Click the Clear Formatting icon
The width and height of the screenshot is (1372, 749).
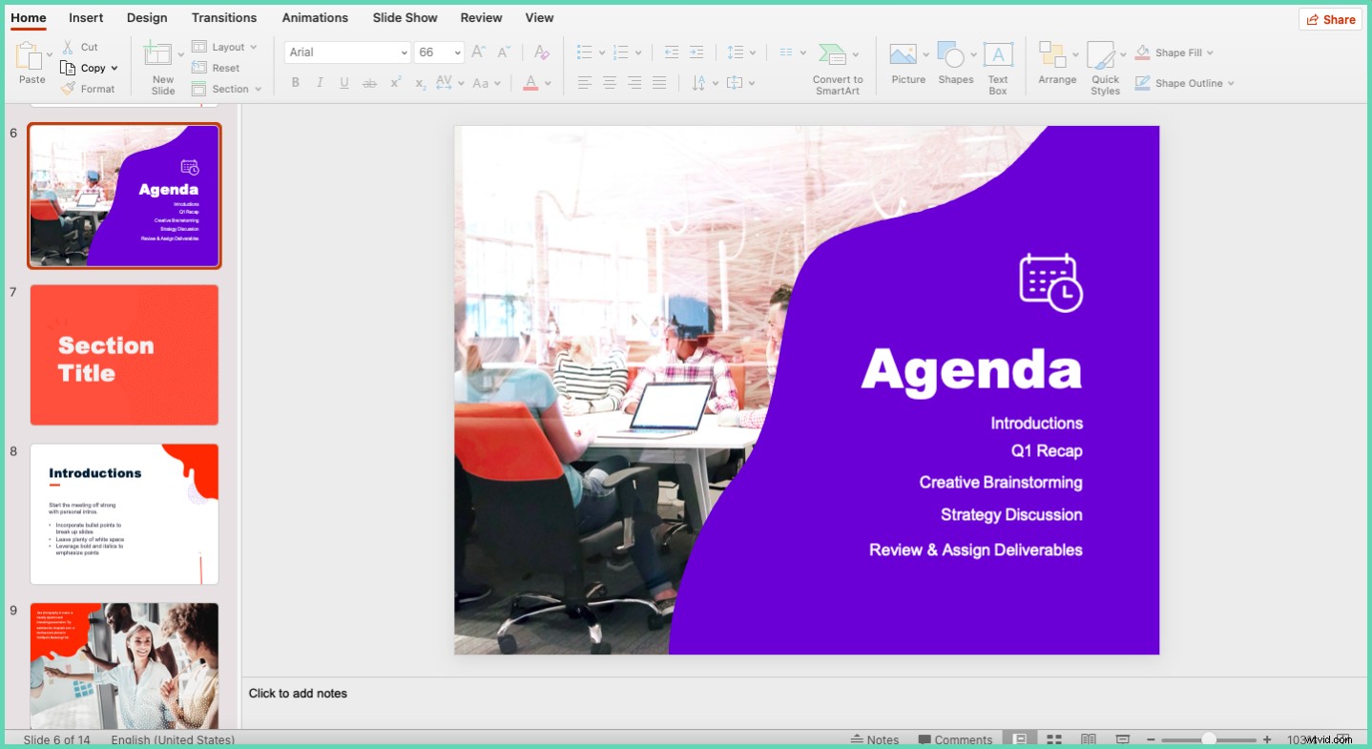click(x=541, y=52)
